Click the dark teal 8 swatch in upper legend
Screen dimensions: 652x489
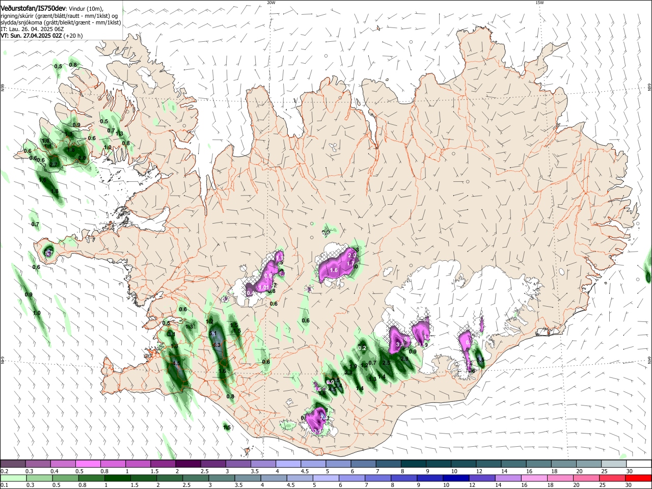[413, 464]
